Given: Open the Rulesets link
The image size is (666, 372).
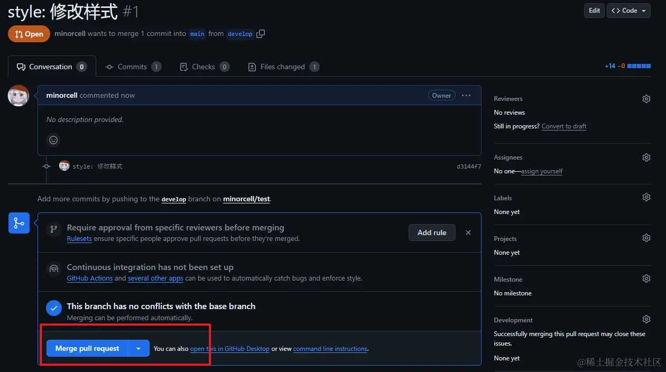Looking at the screenshot, I should (x=79, y=238).
